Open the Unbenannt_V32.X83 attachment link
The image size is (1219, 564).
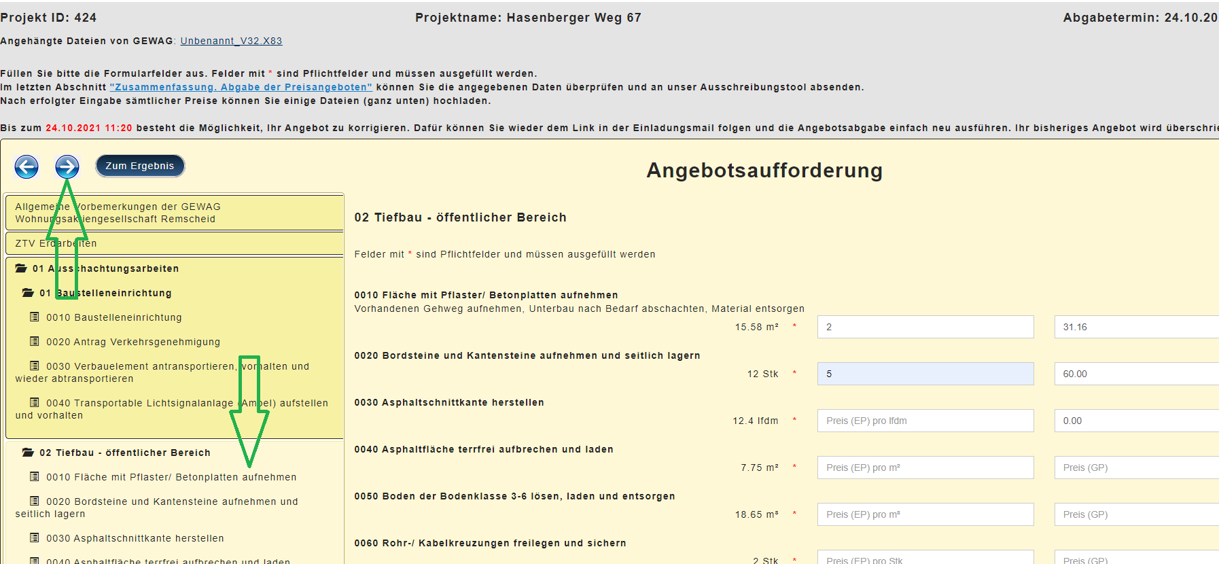pos(231,41)
